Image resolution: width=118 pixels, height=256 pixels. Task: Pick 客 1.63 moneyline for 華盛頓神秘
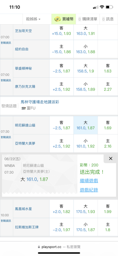108,68
